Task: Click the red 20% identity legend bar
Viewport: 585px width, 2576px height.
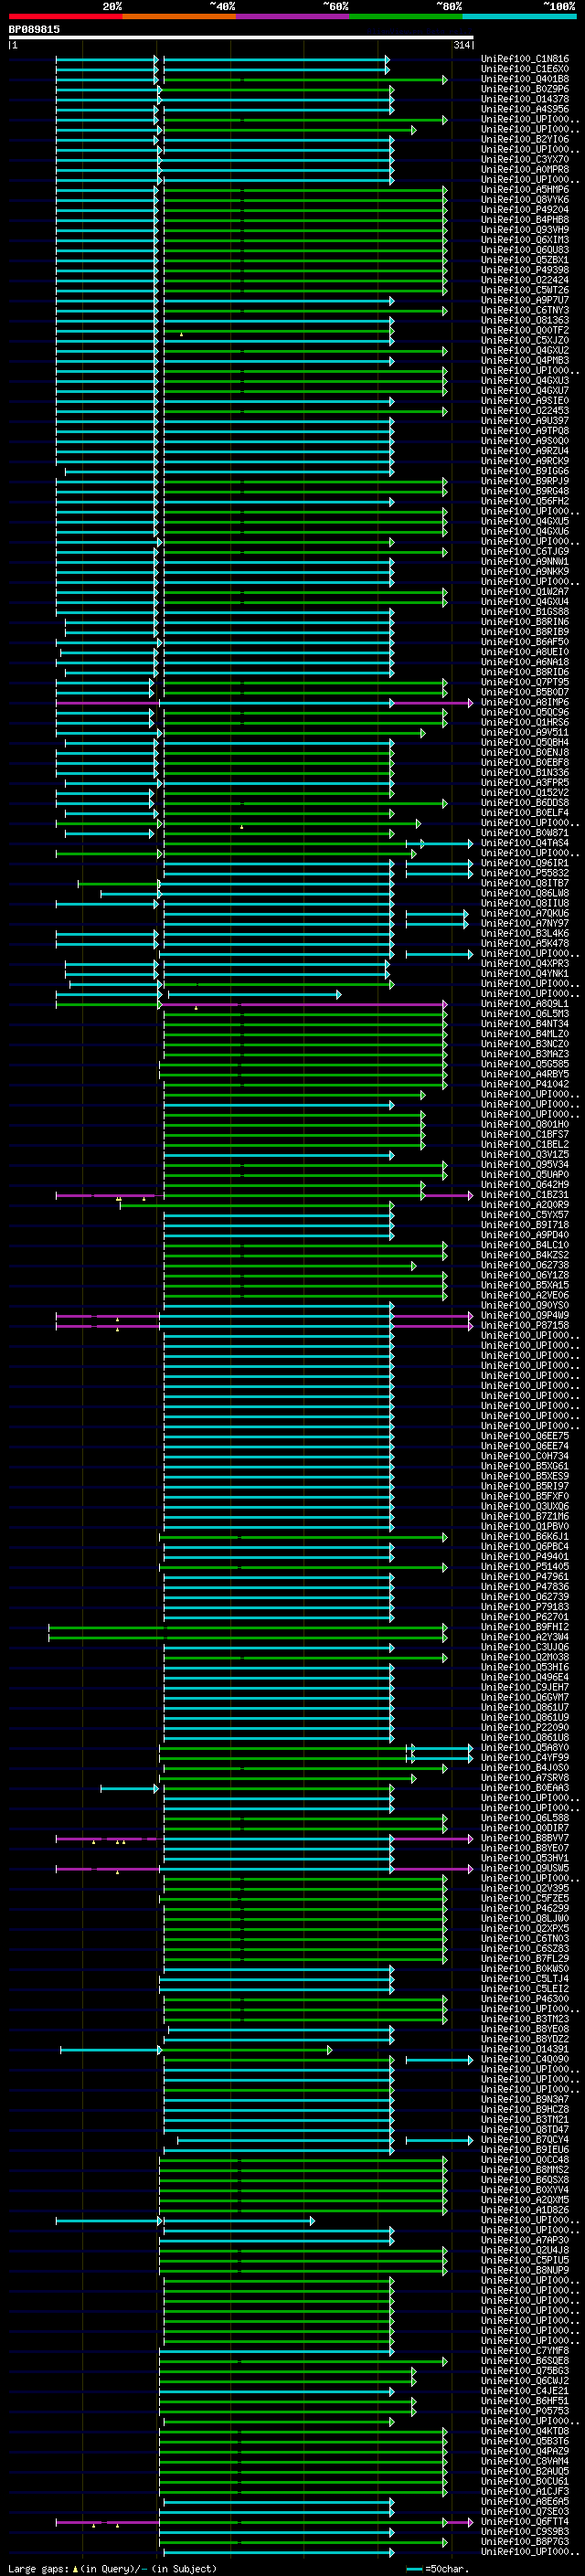Action: point(65,16)
